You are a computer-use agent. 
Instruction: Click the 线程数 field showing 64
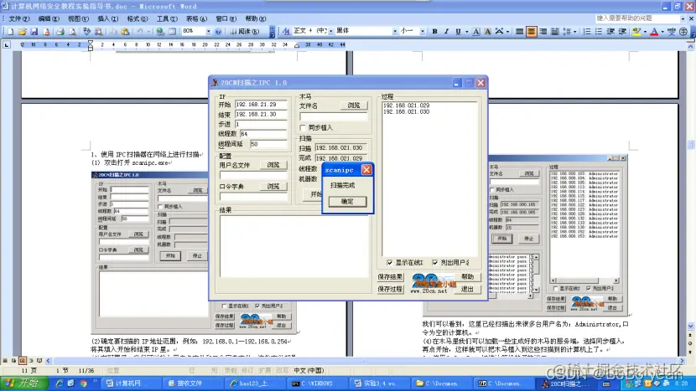263,133
